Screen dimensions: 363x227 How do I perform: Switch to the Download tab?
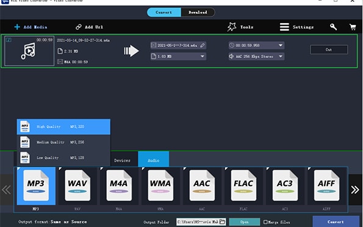click(198, 12)
